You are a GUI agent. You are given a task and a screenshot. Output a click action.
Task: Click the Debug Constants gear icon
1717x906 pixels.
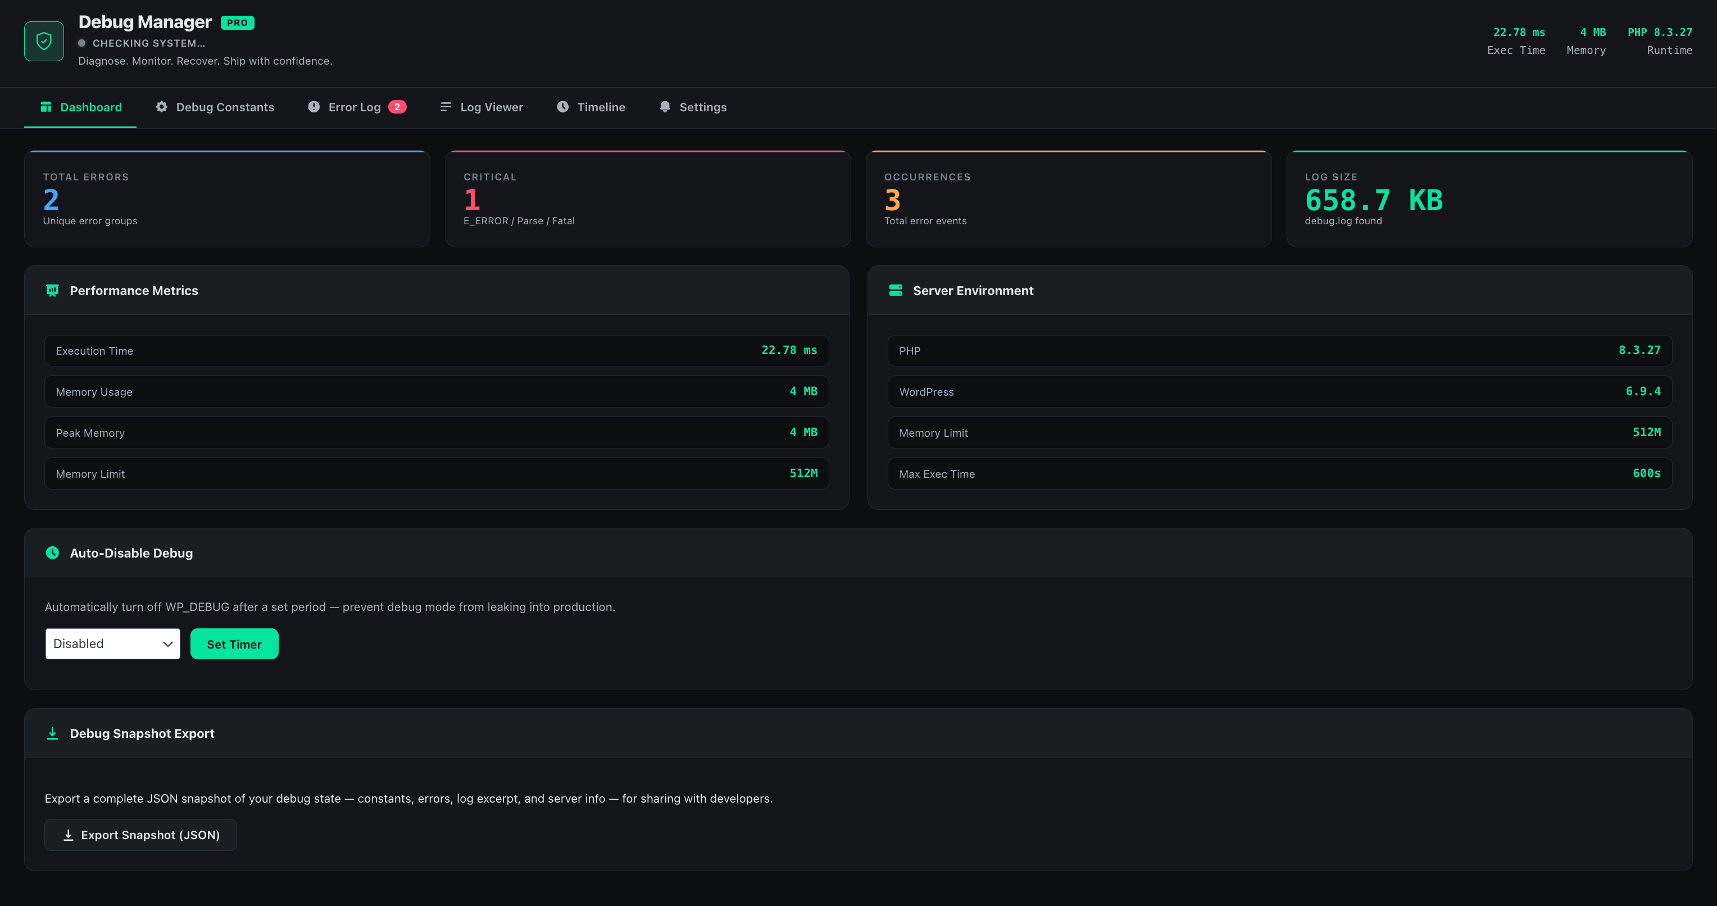[161, 107]
